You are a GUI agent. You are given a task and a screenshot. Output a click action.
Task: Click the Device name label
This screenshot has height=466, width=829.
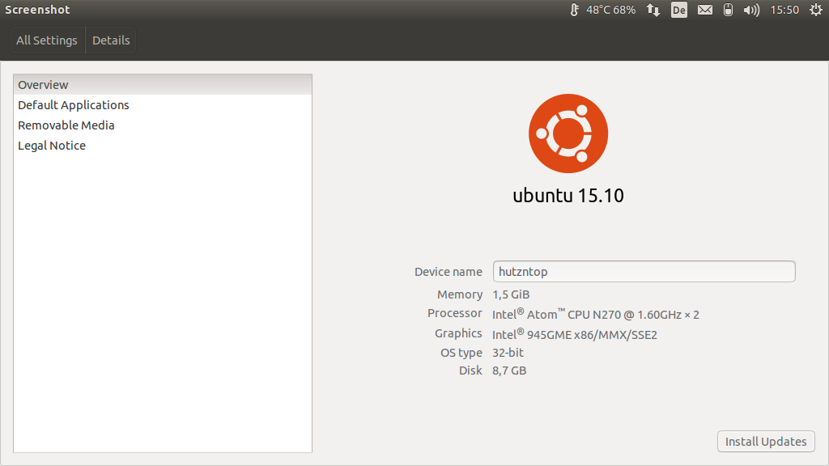click(x=449, y=272)
